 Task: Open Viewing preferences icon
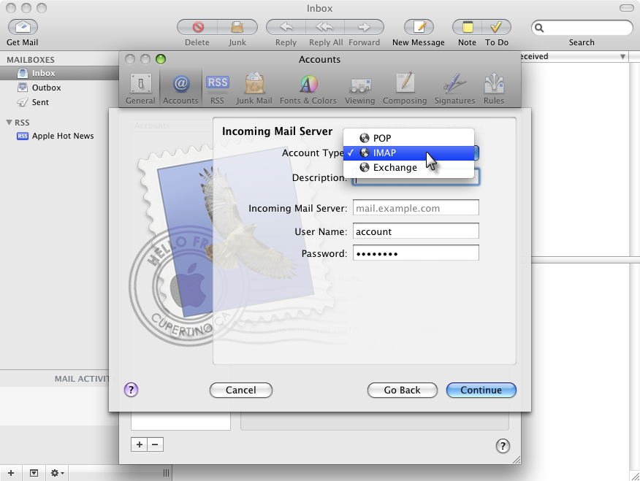click(x=360, y=85)
